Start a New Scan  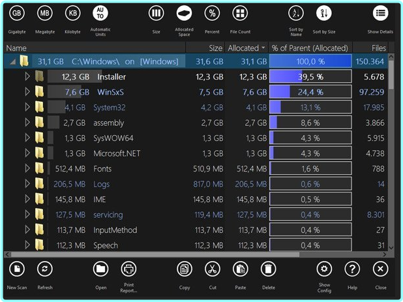pyautogui.click(x=17, y=269)
